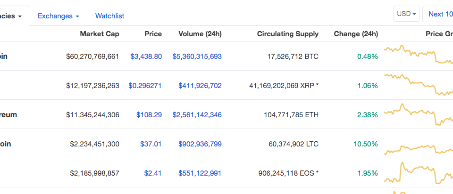The image size is (453, 194).
Task: Open Bitcoin price $3,438.80 link
Action: click(x=146, y=57)
